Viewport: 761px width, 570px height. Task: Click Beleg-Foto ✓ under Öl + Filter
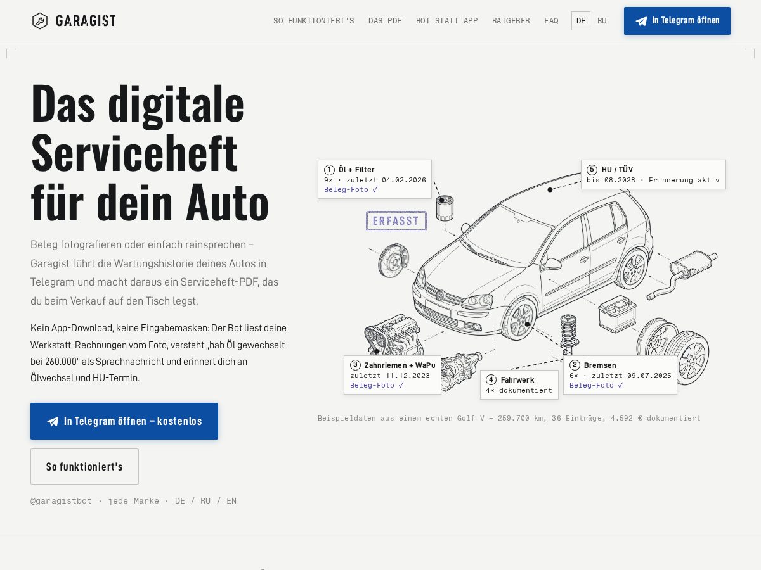click(351, 189)
